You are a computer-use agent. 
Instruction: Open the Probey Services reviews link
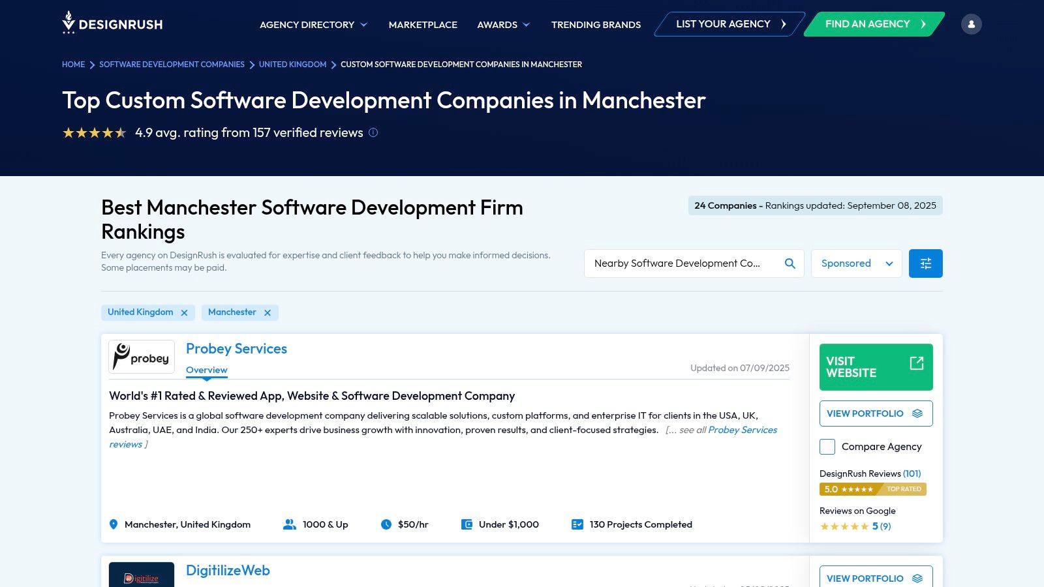[x=743, y=430]
